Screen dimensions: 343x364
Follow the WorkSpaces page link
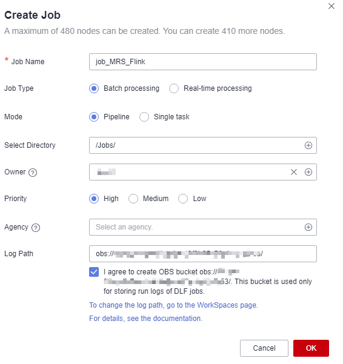[173, 305]
